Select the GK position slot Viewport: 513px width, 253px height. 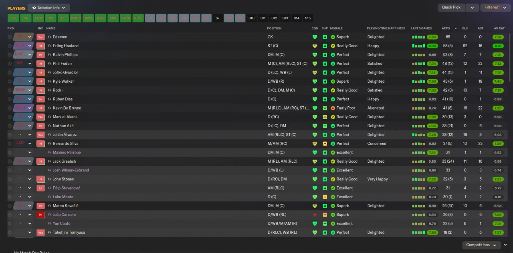click(13, 18)
